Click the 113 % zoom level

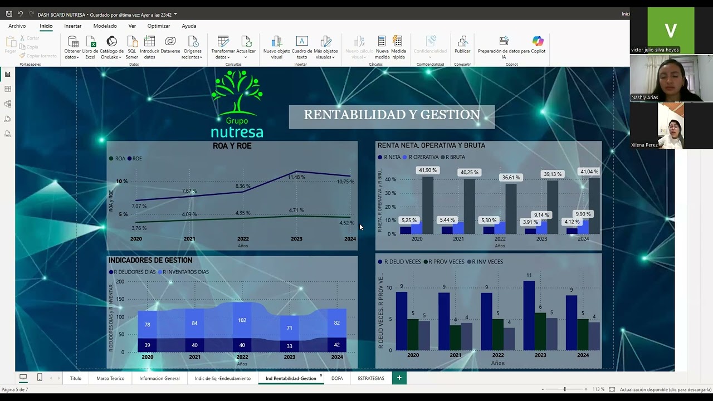point(598,389)
